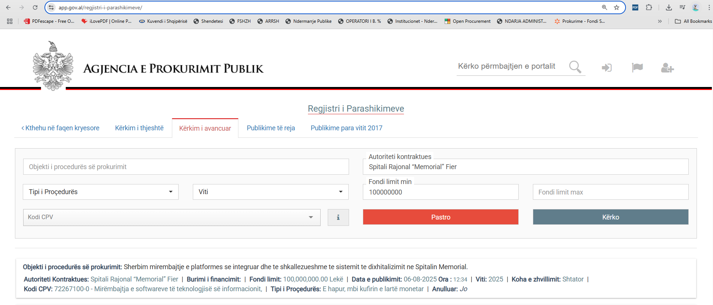Click the login arrow icon
Screen dimensions: 713x305
point(606,68)
